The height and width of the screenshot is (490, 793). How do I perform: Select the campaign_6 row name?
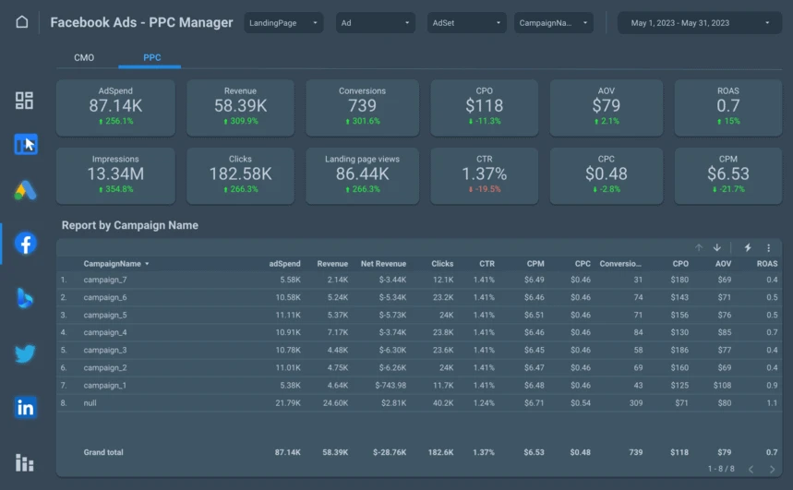(105, 297)
